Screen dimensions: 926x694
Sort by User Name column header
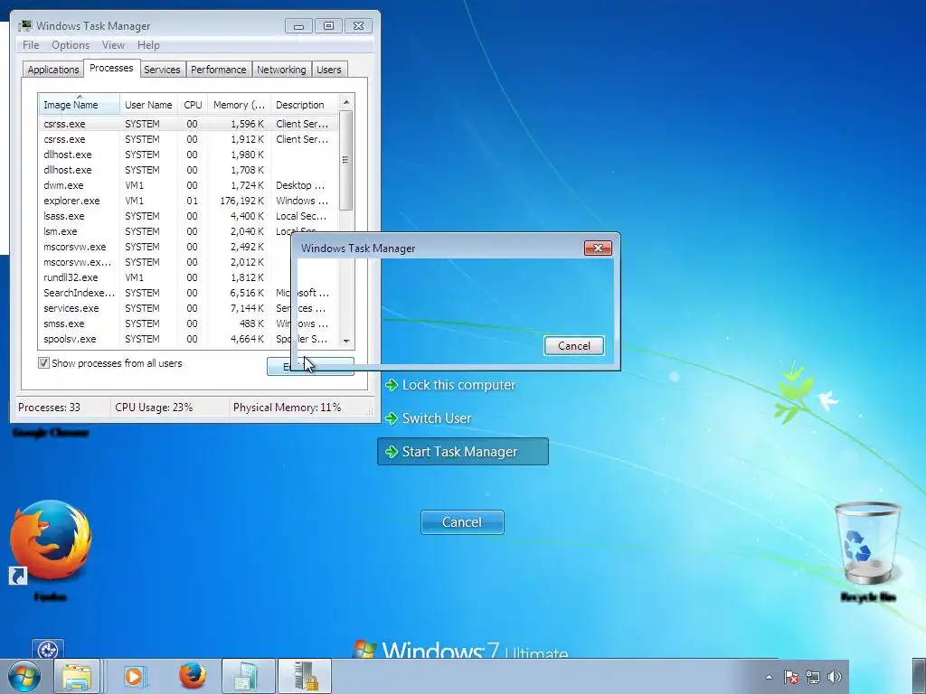click(148, 105)
